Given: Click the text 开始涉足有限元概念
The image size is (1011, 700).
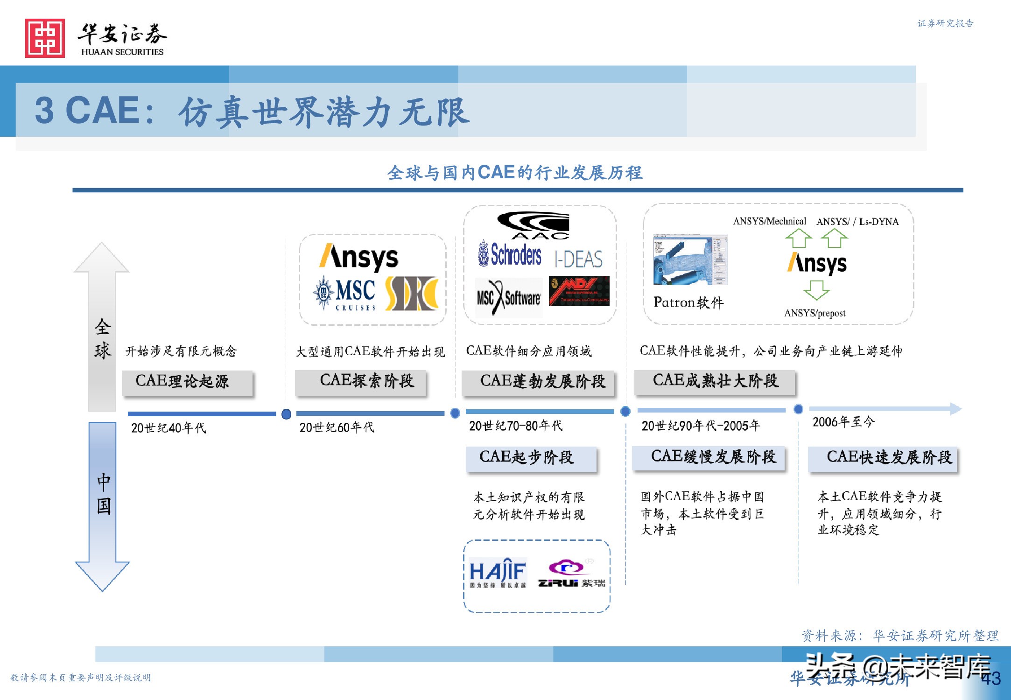Looking at the screenshot, I should point(181,351).
